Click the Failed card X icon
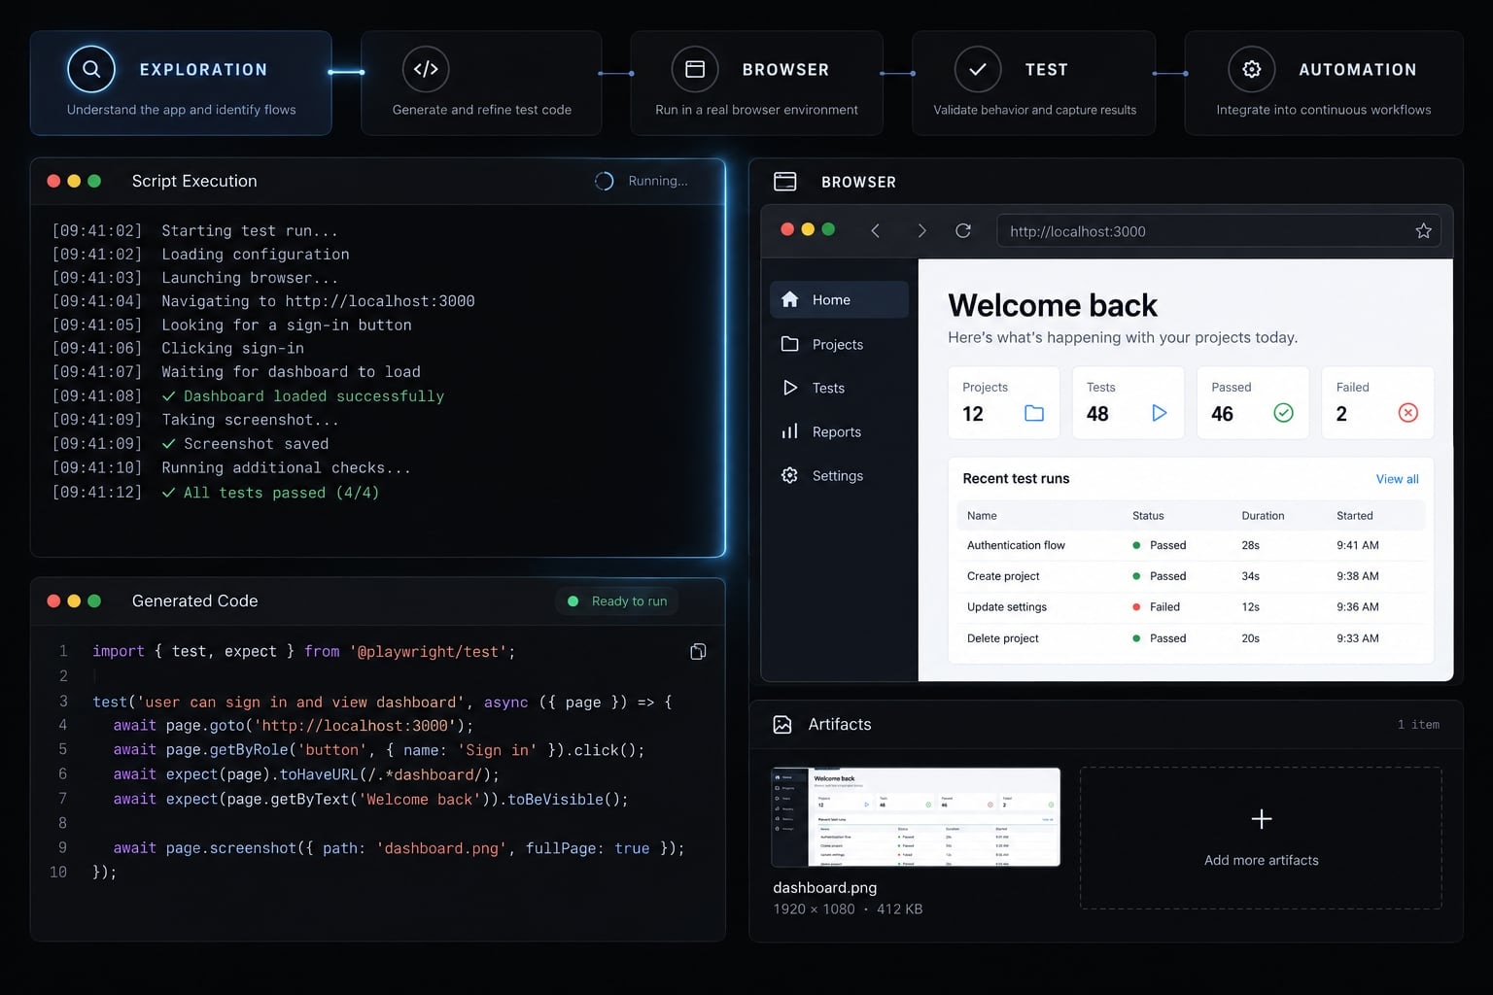Viewport: 1493px width, 995px height. [1407, 413]
